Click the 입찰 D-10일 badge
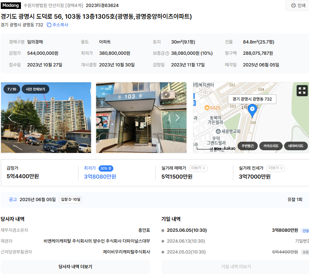 pos(71,200)
